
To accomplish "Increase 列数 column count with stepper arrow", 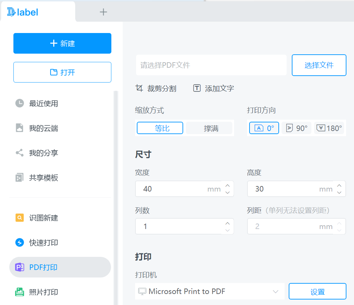I will coord(227,224).
